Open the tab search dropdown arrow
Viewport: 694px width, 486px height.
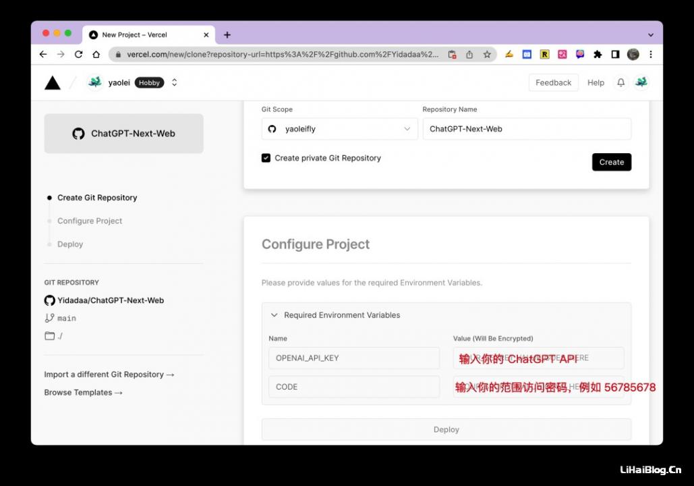(651, 34)
